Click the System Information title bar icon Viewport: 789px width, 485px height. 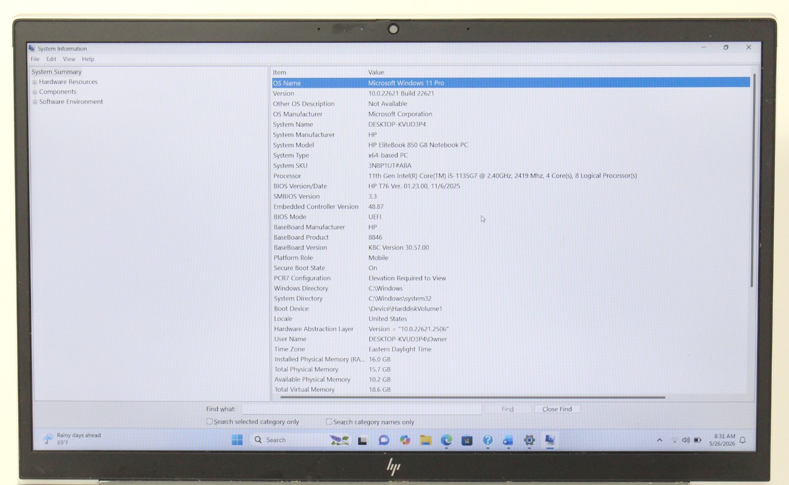tap(32, 48)
